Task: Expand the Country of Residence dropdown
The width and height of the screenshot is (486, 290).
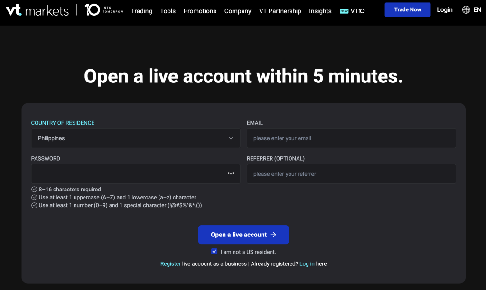Action: pyautogui.click(x=135, y=138)
